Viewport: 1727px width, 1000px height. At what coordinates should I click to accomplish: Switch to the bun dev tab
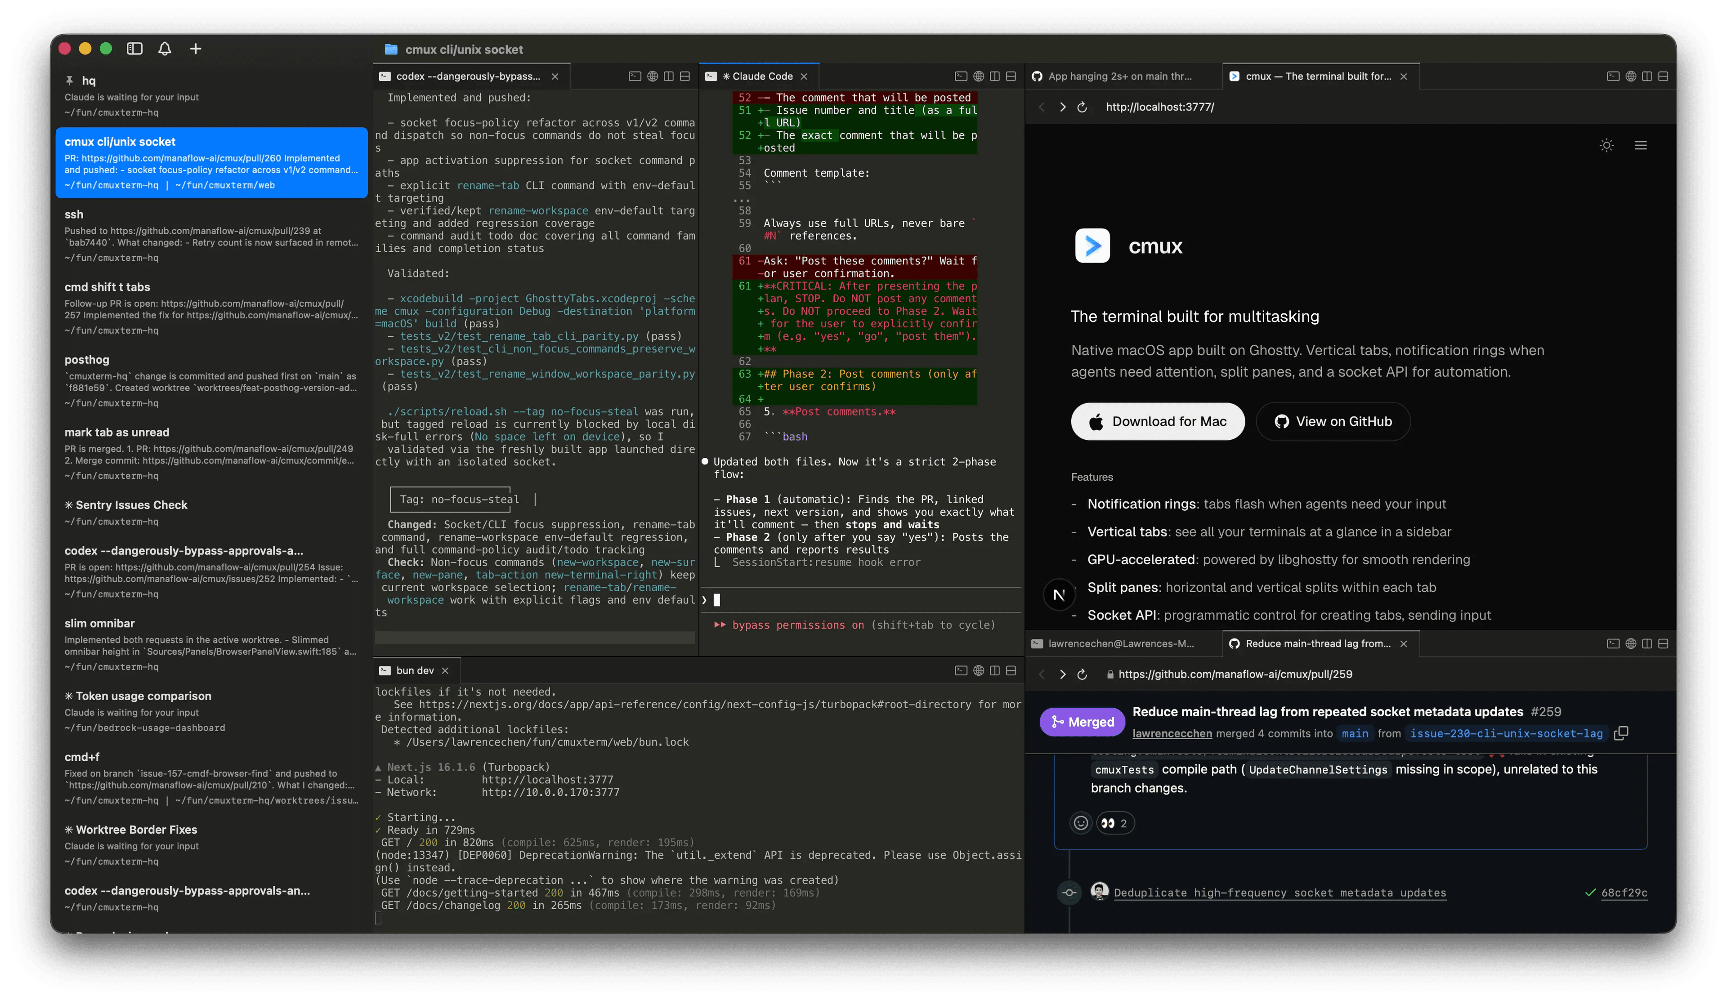[415, 670]
